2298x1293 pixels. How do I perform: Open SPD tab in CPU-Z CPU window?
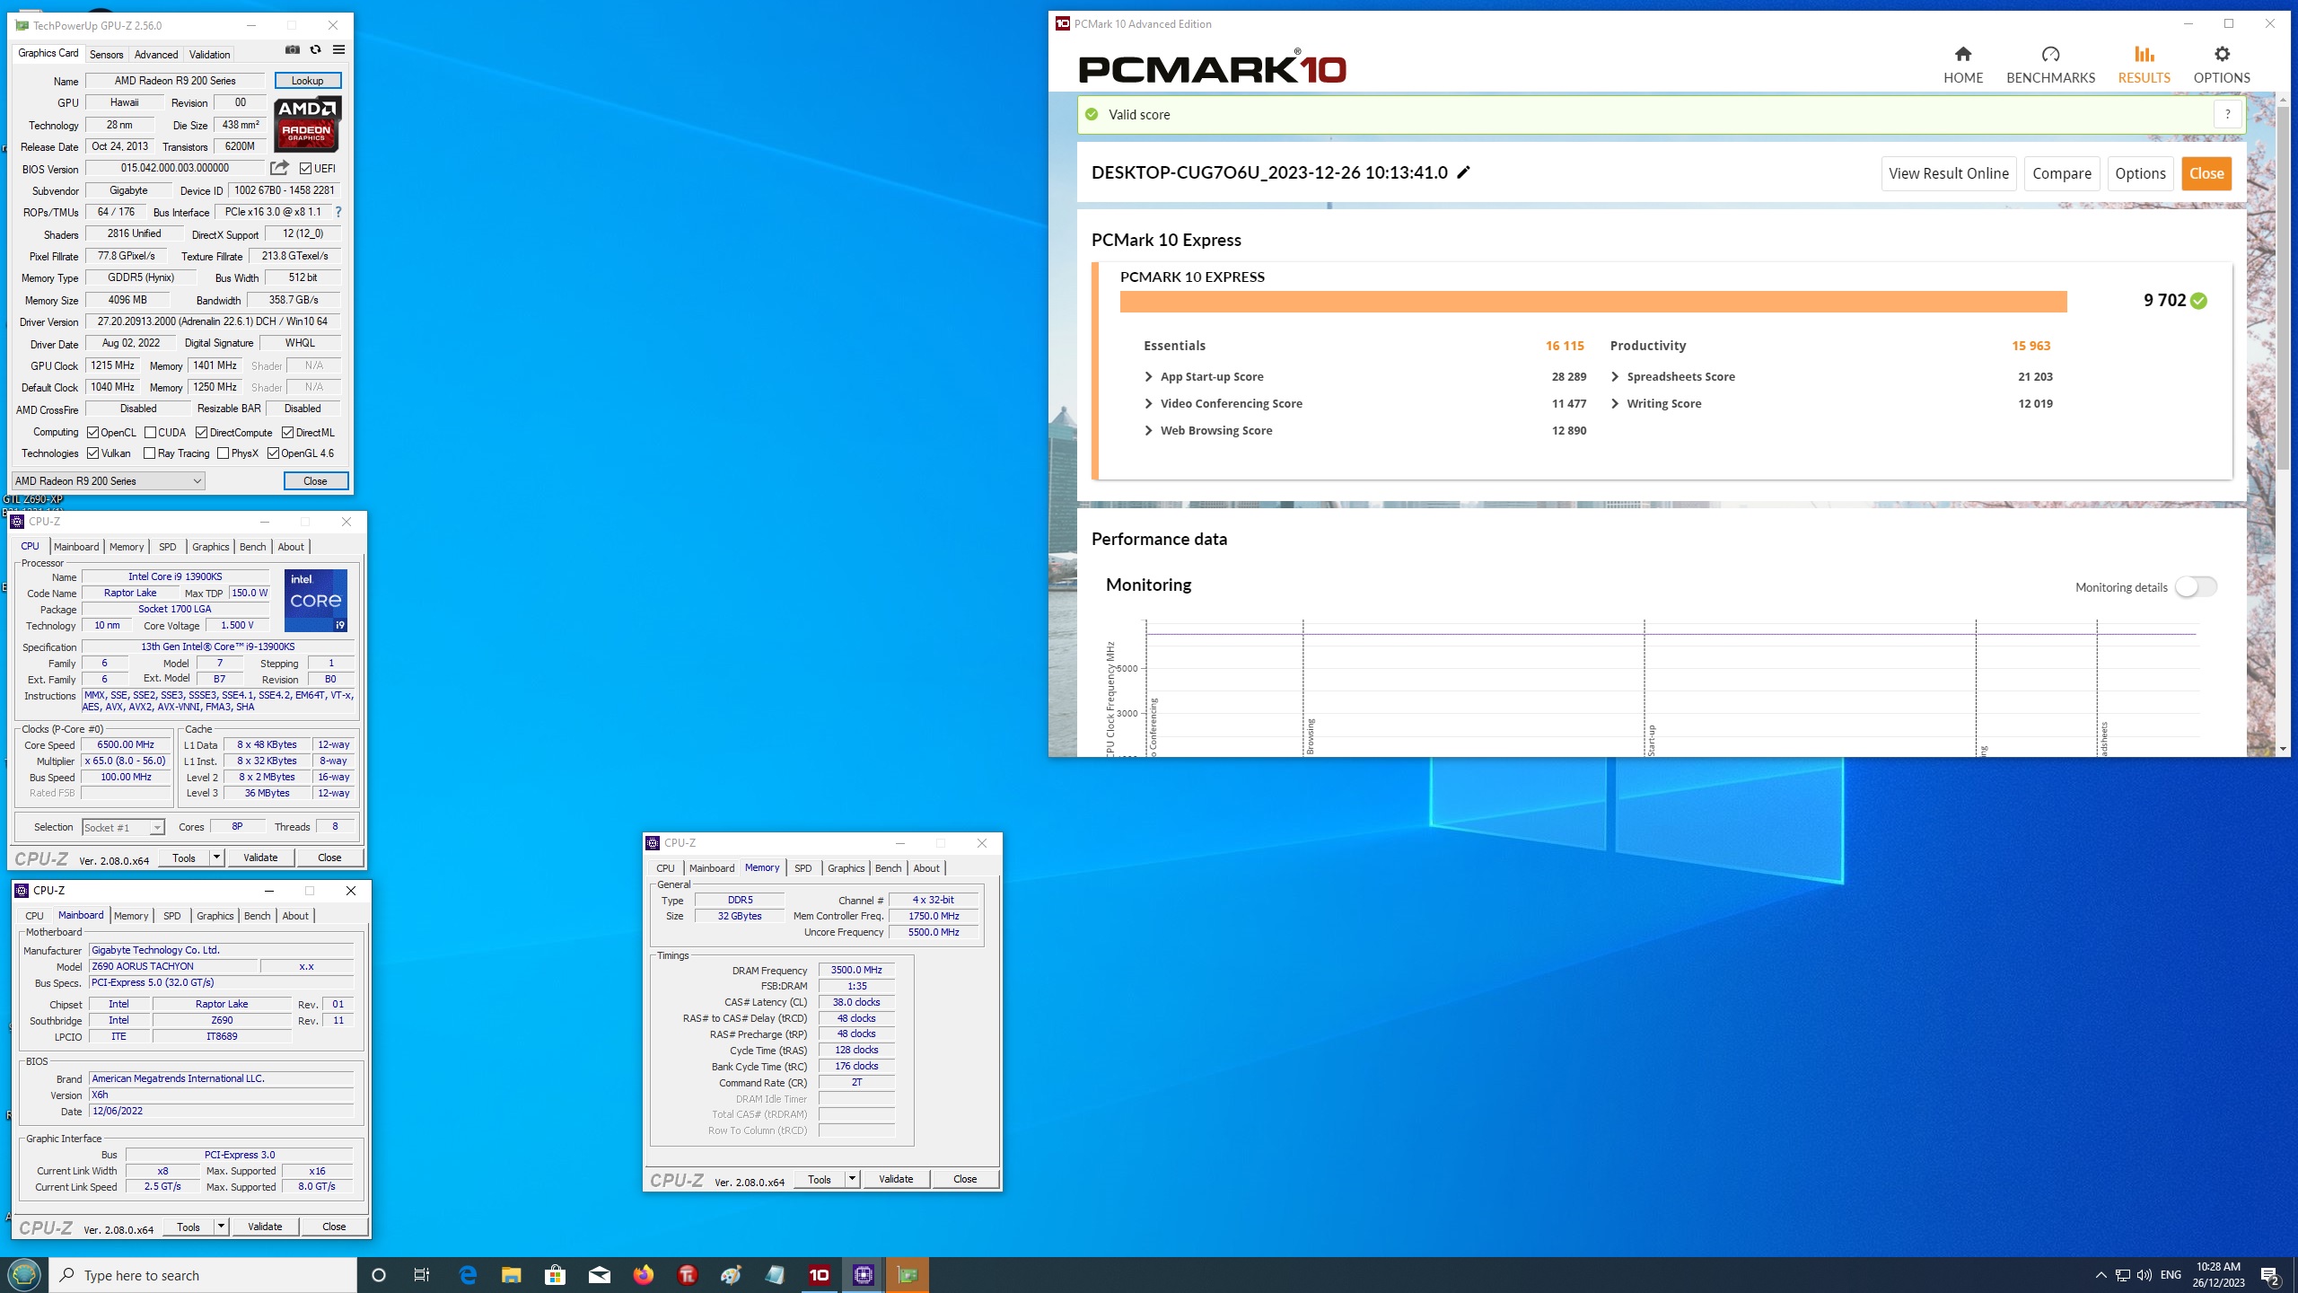point(168,547)
